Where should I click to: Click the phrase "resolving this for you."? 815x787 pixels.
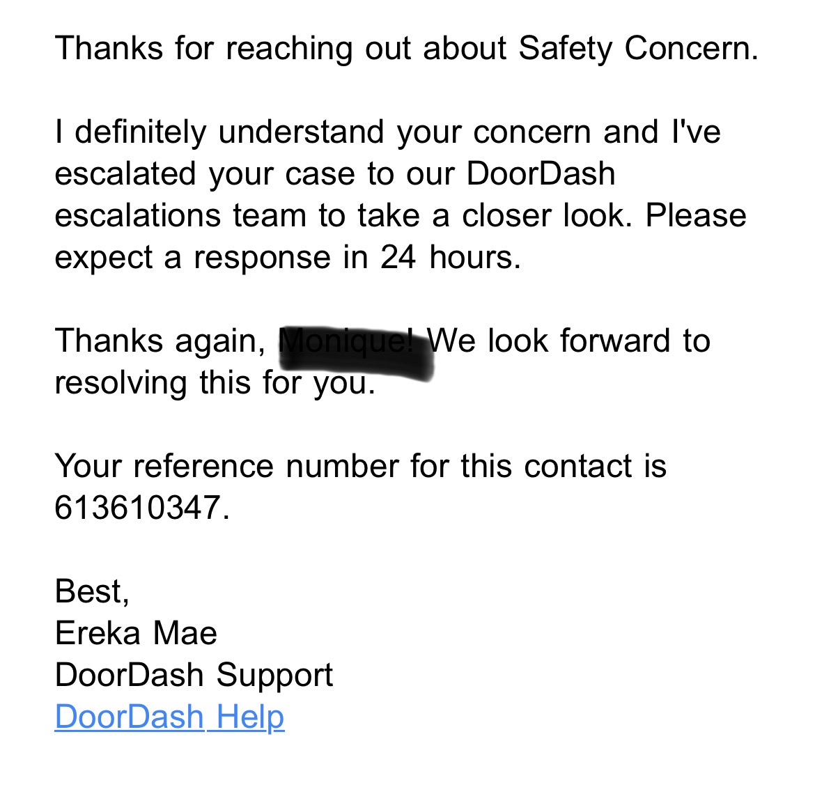click(x=215, y=382)
